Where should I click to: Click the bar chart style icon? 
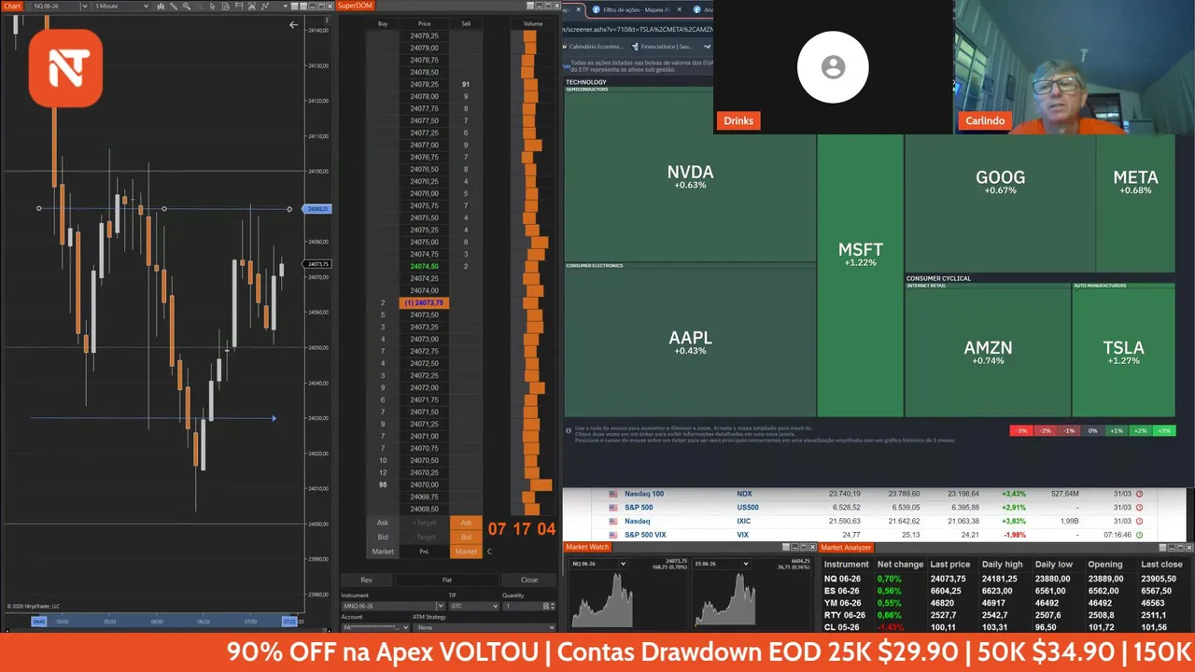[161, 6]
